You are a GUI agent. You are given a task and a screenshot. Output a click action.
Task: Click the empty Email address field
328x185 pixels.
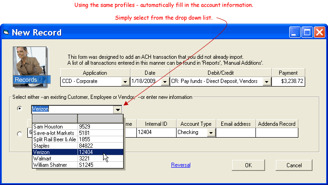236,133
